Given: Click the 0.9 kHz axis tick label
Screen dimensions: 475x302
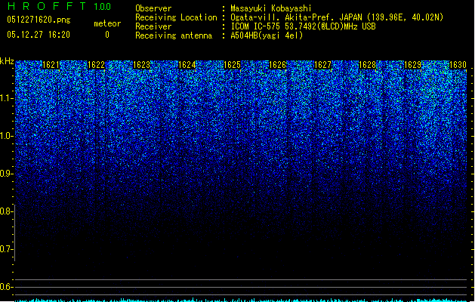Looking at the screenshot, I should (x=6, y=174).
